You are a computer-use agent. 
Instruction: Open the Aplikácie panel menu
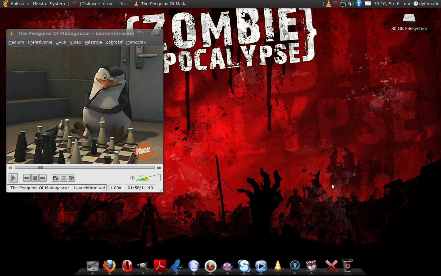(20, 4)
